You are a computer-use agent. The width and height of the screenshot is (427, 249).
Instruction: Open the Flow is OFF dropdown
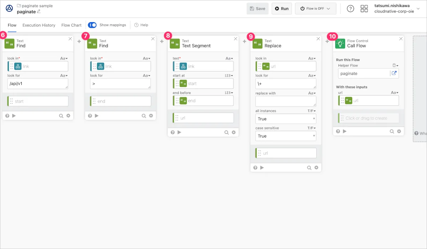point(316,9)
